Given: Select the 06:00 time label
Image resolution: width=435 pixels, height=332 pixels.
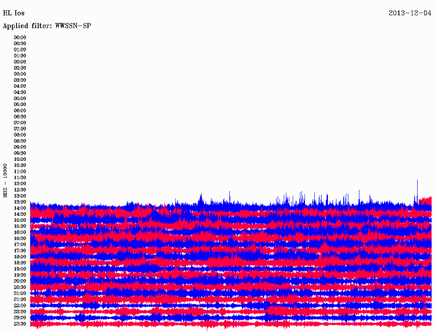Looking at the screenshot, I should click(x=20, y=111).
